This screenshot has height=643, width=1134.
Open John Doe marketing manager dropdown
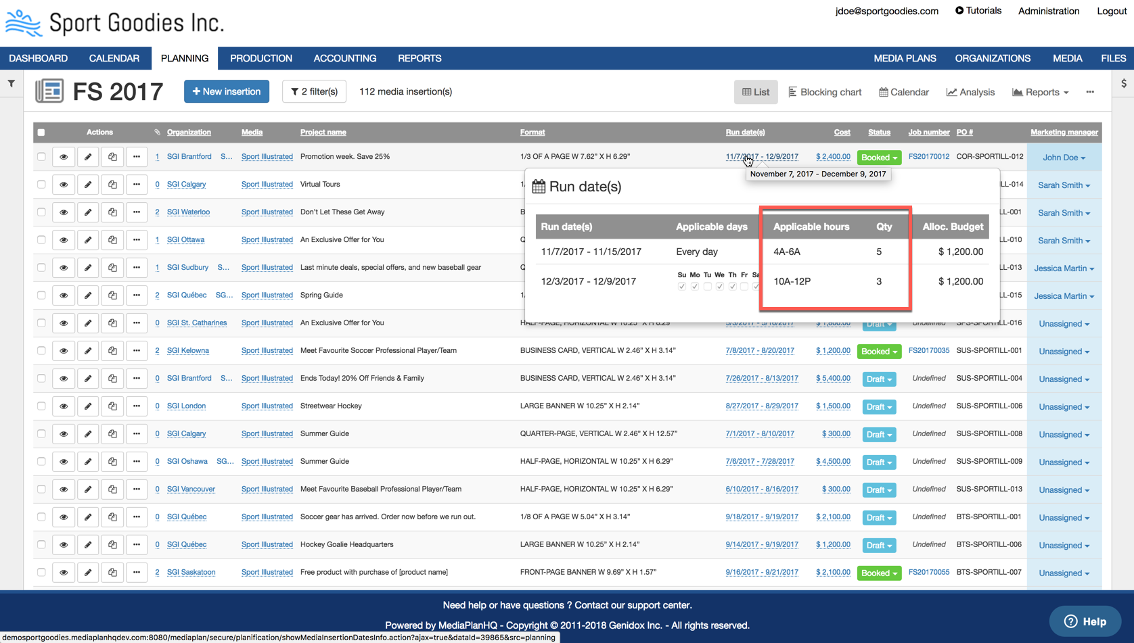1064,158
